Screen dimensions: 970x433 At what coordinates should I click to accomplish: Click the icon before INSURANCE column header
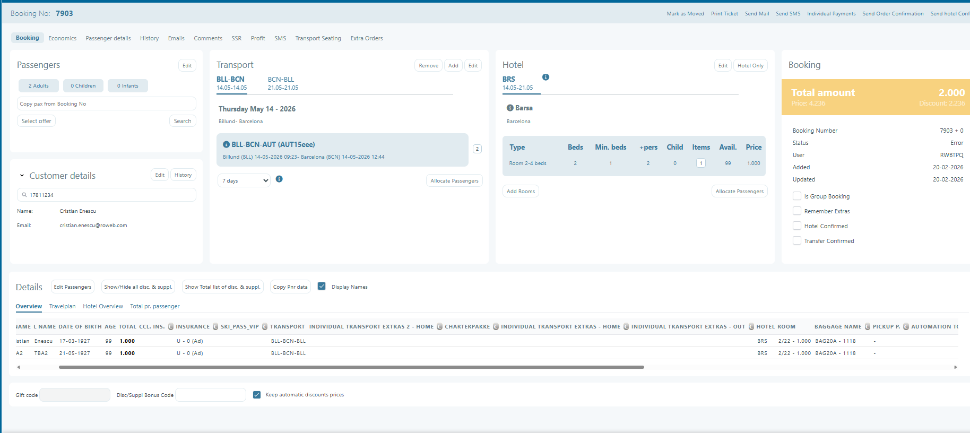tap(171, 326)
